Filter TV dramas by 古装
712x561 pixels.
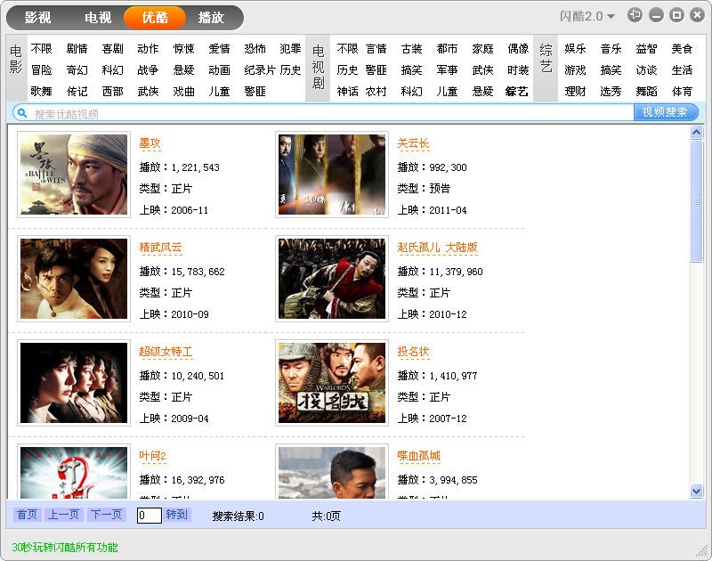tap(411, 49)
